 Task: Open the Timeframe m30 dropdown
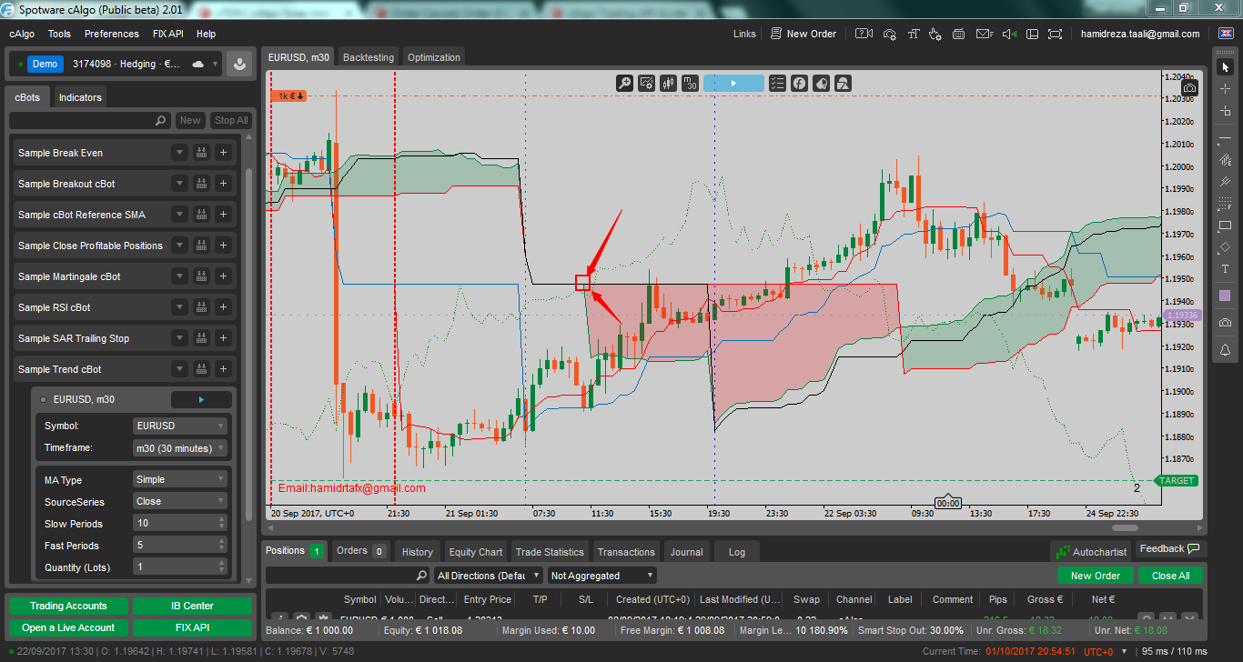[x=179, y=447]
